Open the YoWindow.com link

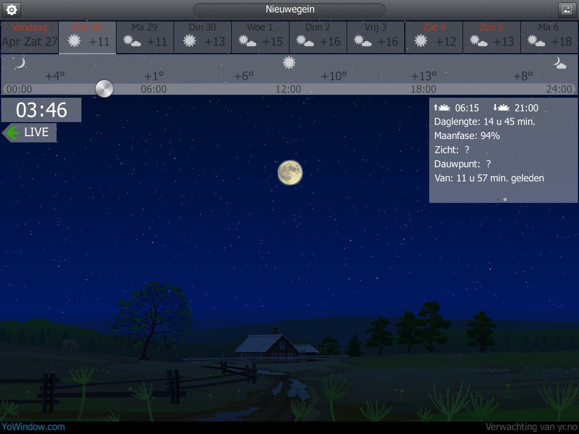coord(33,427)
